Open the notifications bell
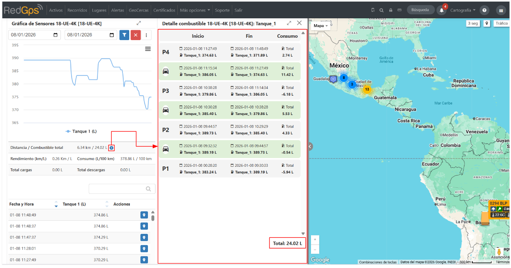Image resolution: width=511 pixels, height=268 pixels. tap(441, 10)
